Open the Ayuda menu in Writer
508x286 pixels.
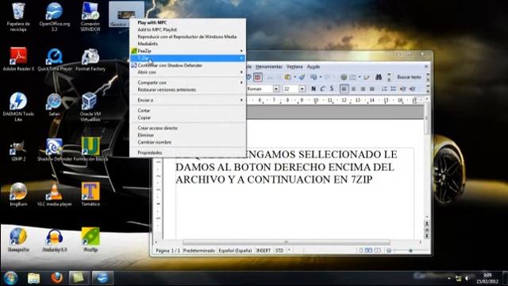click(314, 67)
